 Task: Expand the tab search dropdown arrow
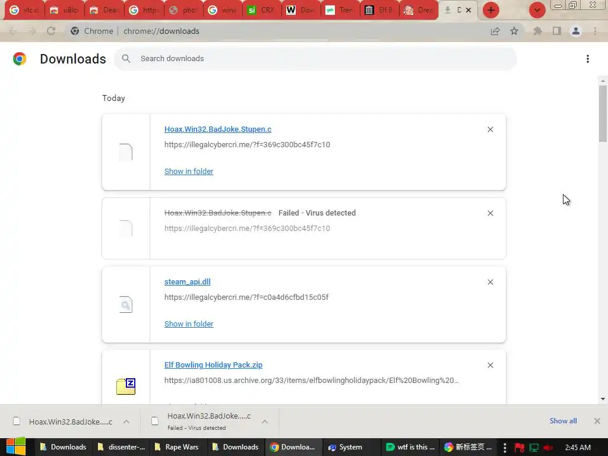537,10
